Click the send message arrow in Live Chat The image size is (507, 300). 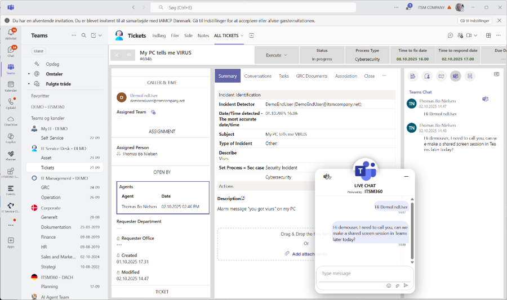(406, 285)
